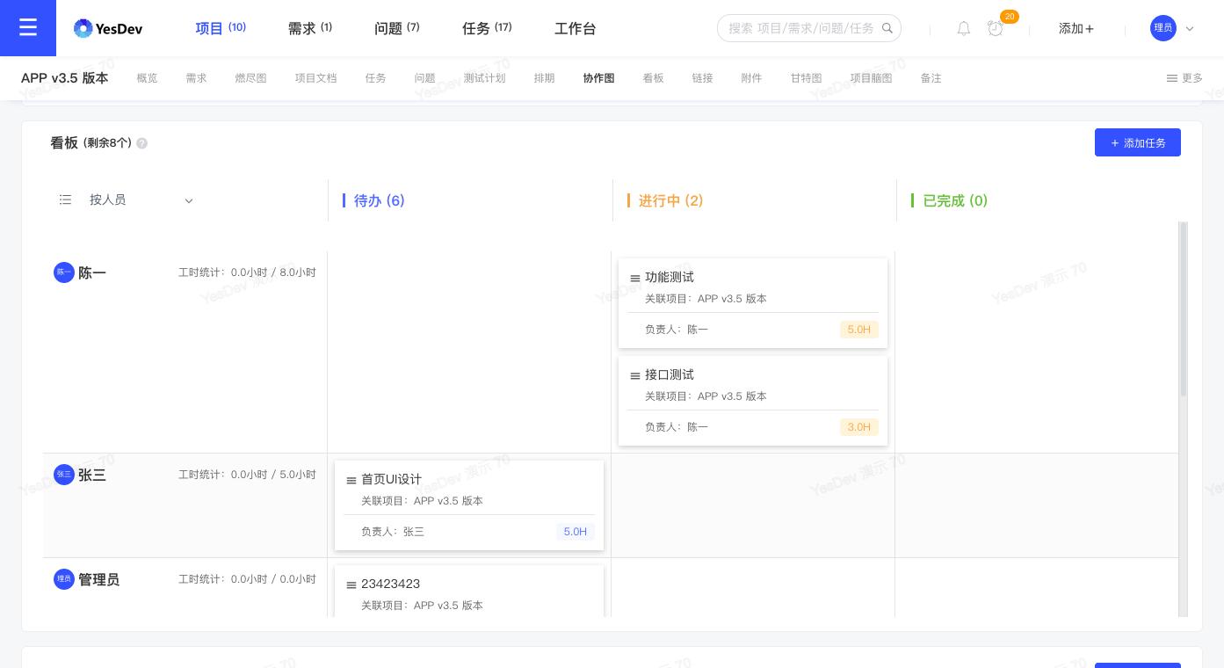Image resolution: width=1224 pixels, height=668 pixels.
Task: Expand the 按人员 grouping dropdown
Action: click(x=189, y=200)
